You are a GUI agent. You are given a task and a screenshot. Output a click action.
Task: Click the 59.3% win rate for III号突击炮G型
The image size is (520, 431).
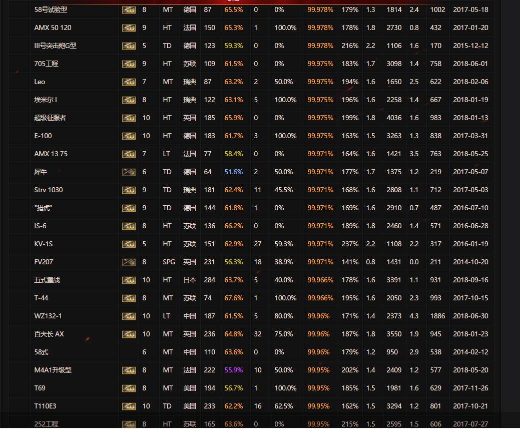[x=233, y=46]
